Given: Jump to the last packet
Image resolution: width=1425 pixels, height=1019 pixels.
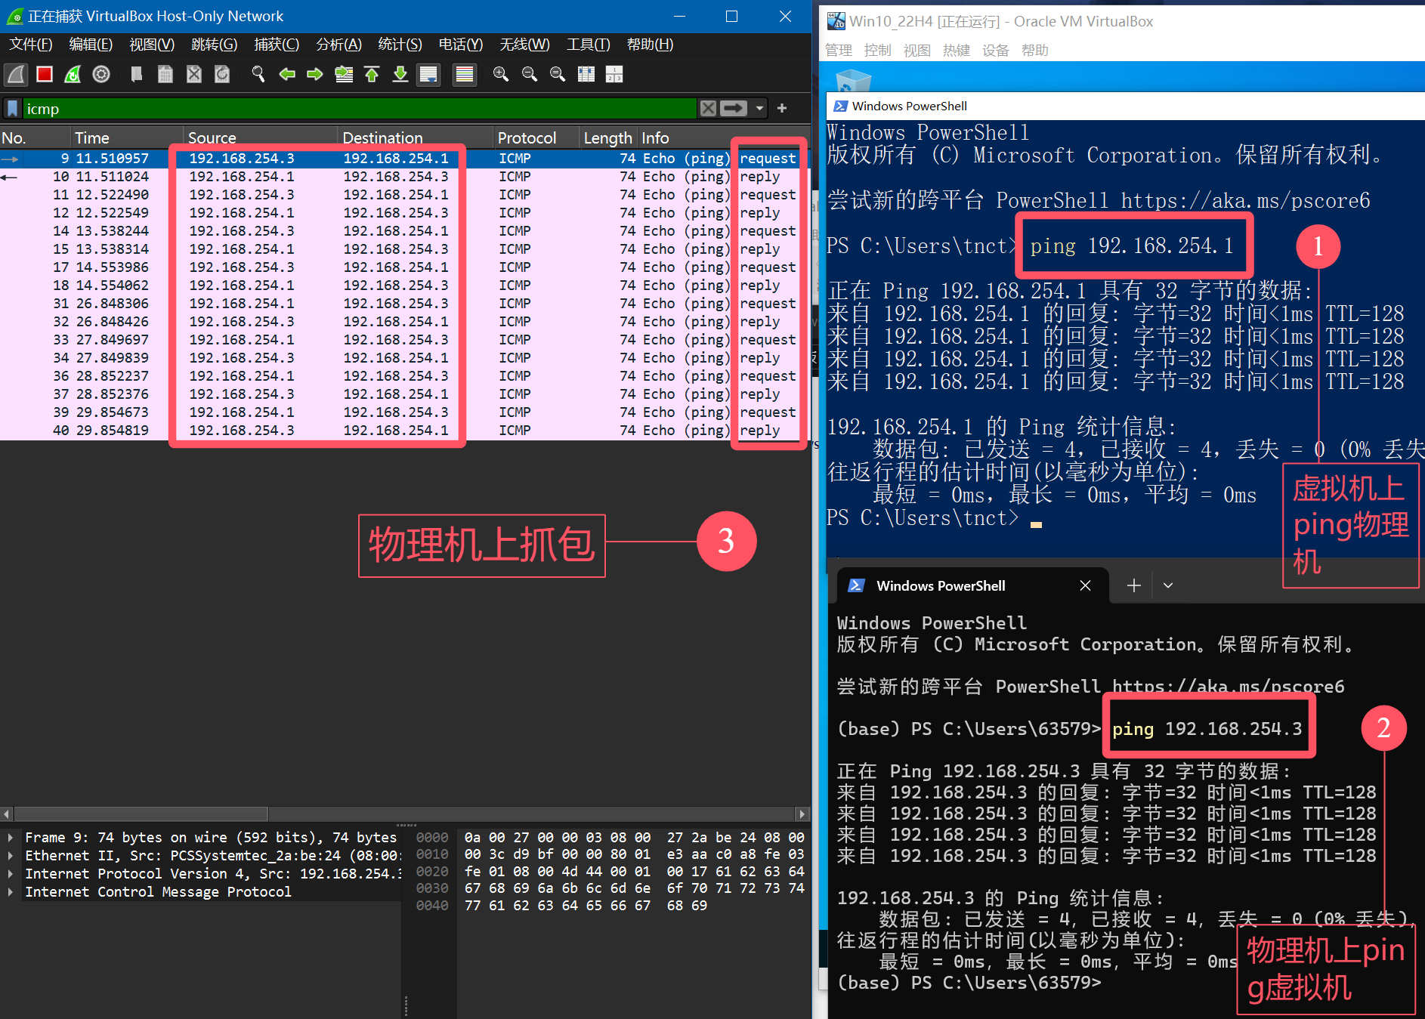Looking at the screenshot, I should pos(400,74).
